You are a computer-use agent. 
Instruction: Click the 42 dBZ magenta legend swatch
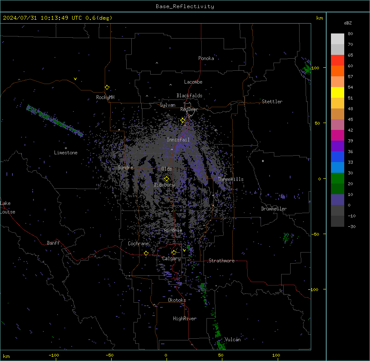(x=337, y=135)
